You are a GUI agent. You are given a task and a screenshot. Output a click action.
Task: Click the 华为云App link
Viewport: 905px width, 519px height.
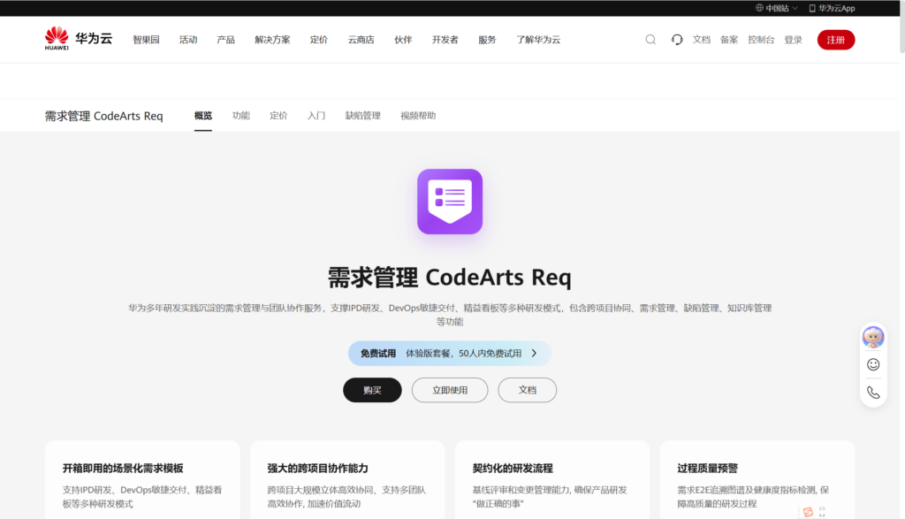(832, 8)
